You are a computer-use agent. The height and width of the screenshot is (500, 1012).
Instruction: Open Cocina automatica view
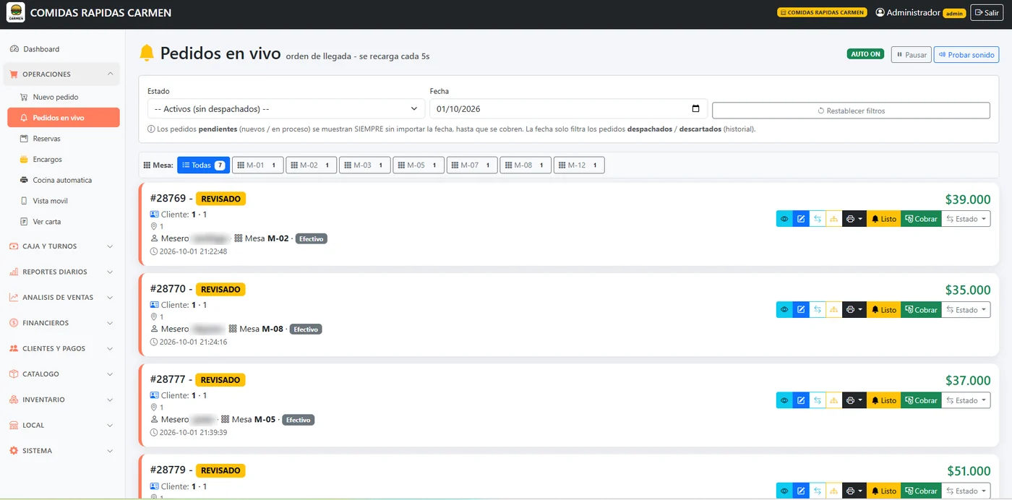tap(64, 180)
